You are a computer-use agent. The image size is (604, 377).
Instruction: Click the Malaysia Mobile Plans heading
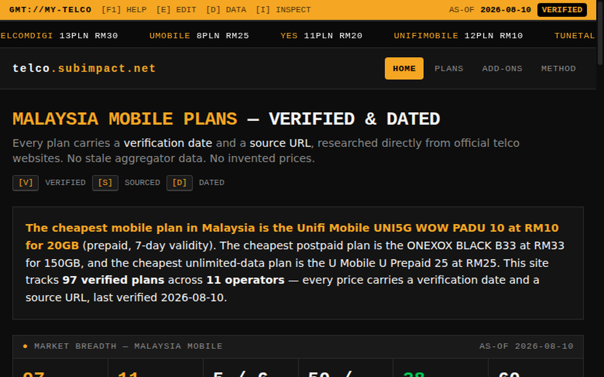[226, 119]
